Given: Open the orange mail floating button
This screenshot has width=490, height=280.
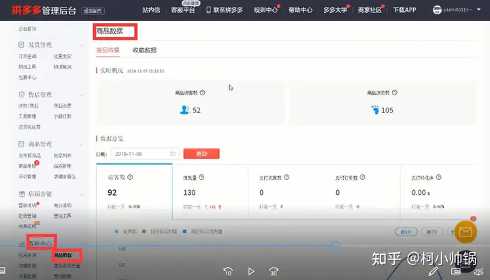Looking at the screenshot, I should click(x=465, y=232).
